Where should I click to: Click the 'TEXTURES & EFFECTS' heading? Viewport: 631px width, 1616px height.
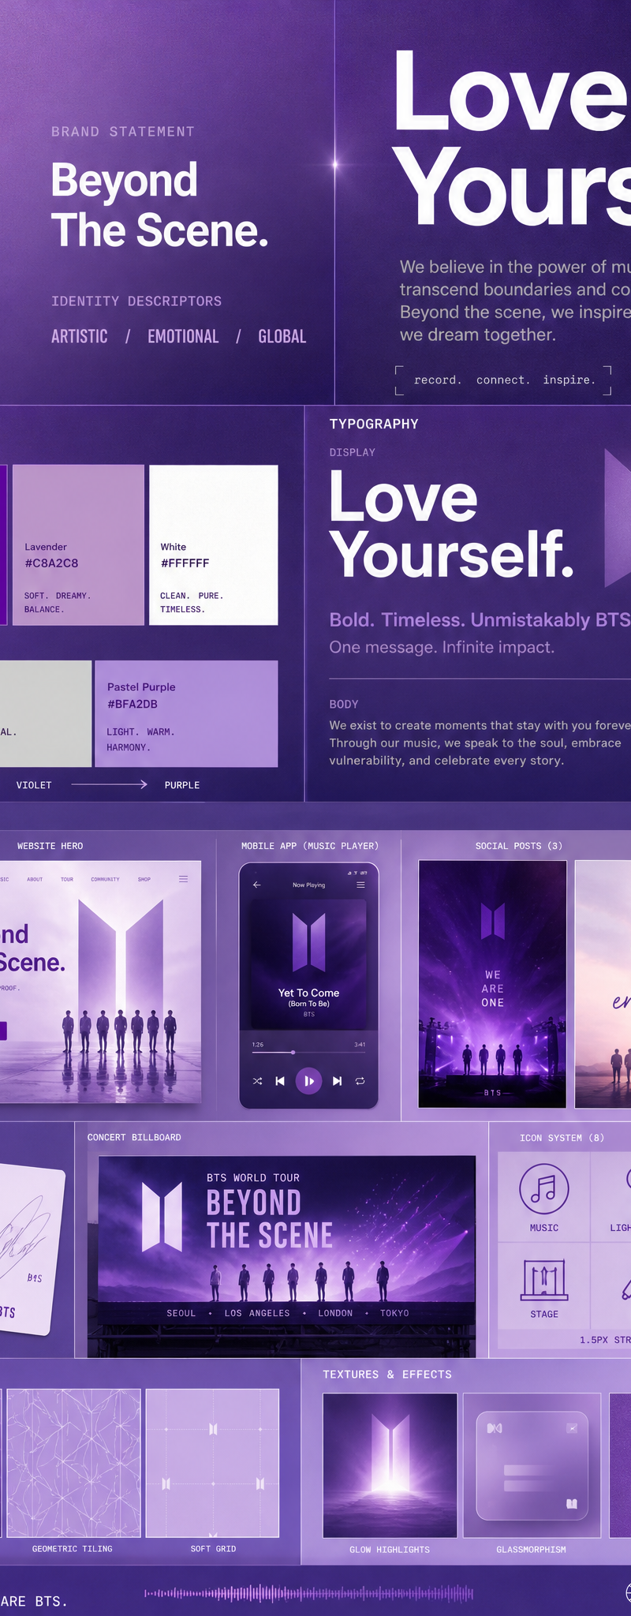[x=387, y=1374]
